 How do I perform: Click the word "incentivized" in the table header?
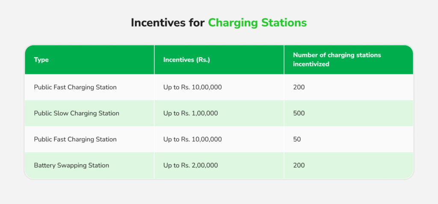click(312, 64)
